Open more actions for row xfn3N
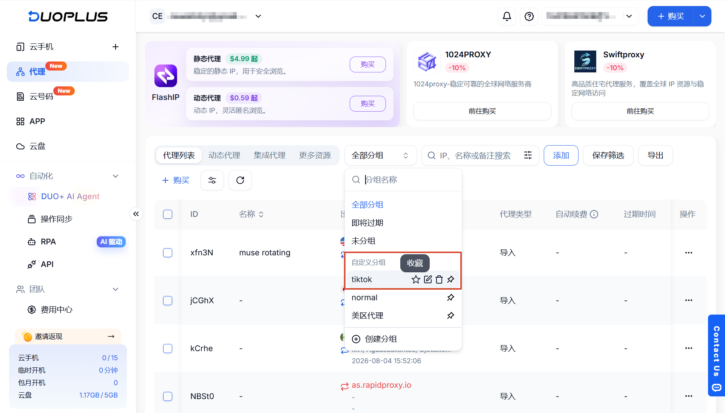725x413 pixels. click(x=689, y=253)
